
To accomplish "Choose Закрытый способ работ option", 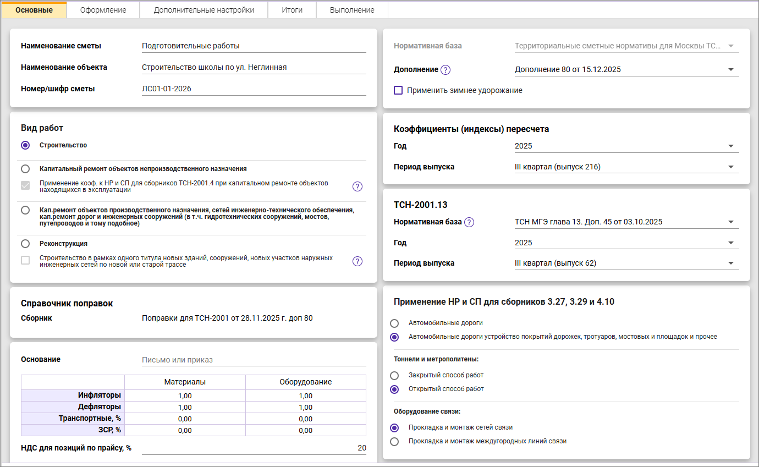I will [394, 376].
